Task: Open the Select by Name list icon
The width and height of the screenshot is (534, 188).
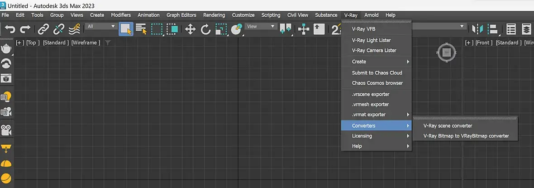Action: tap(141, 29)
